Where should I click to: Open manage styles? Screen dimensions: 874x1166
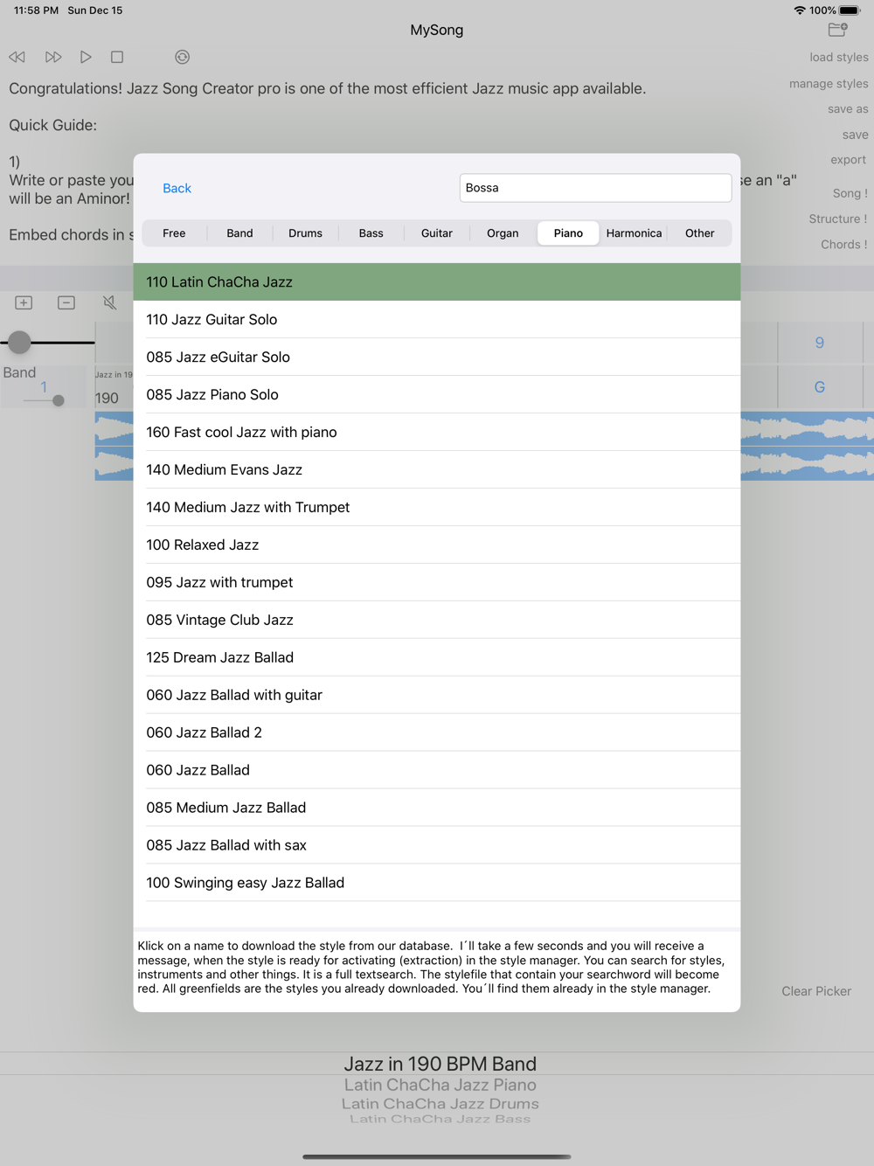829,84
